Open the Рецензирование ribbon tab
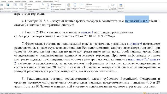167x94 pixels. pyautogui.click(x=48, y=1)
